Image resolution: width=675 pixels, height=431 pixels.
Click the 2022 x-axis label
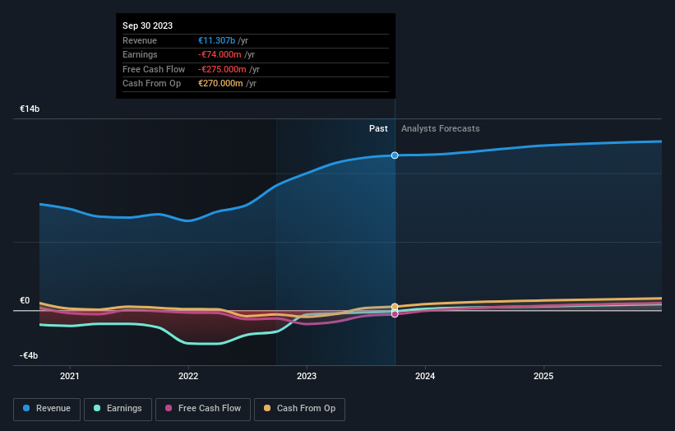pos(188,376)
